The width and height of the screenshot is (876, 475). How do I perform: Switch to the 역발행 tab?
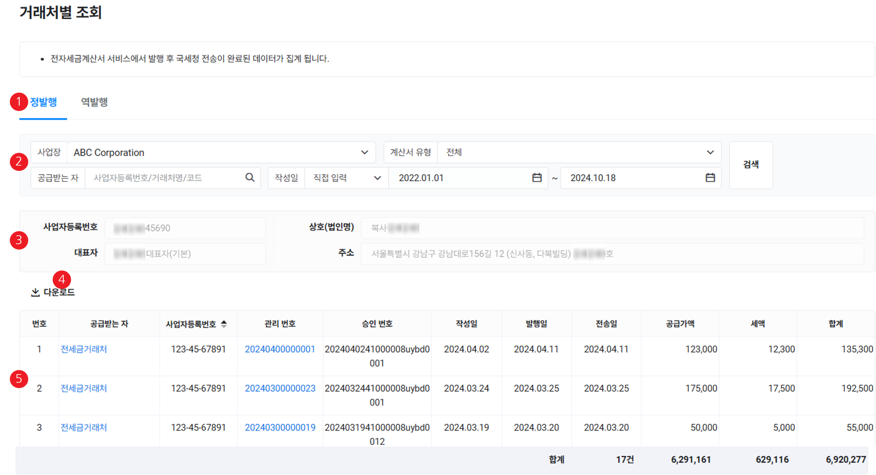click(x=94, y=102)
